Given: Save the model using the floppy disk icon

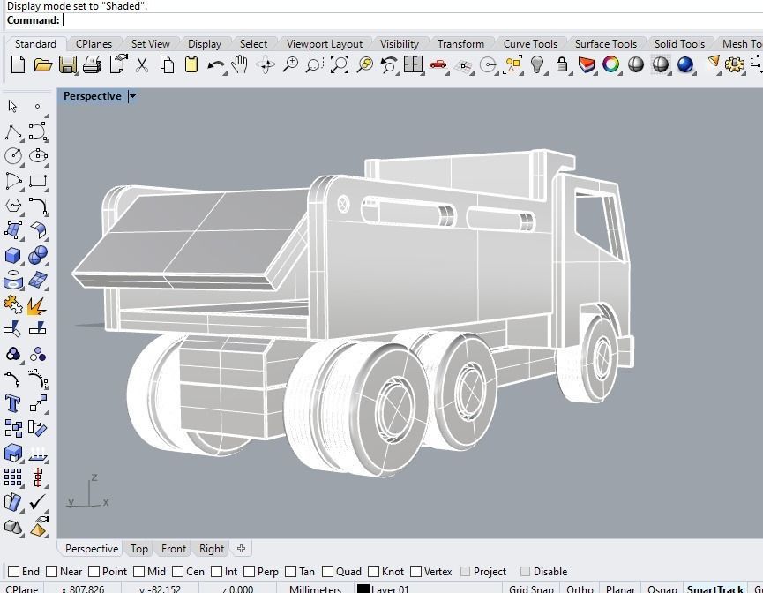Looking at the screenshot, I should click(x=68, y=64).
